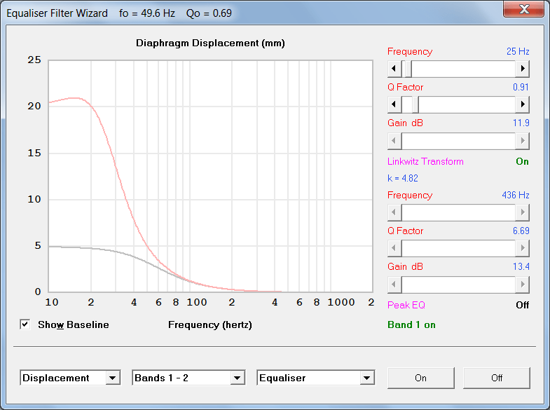
Task: Close the Equaliser Filter Wizard window
Action: coord(523,9)
